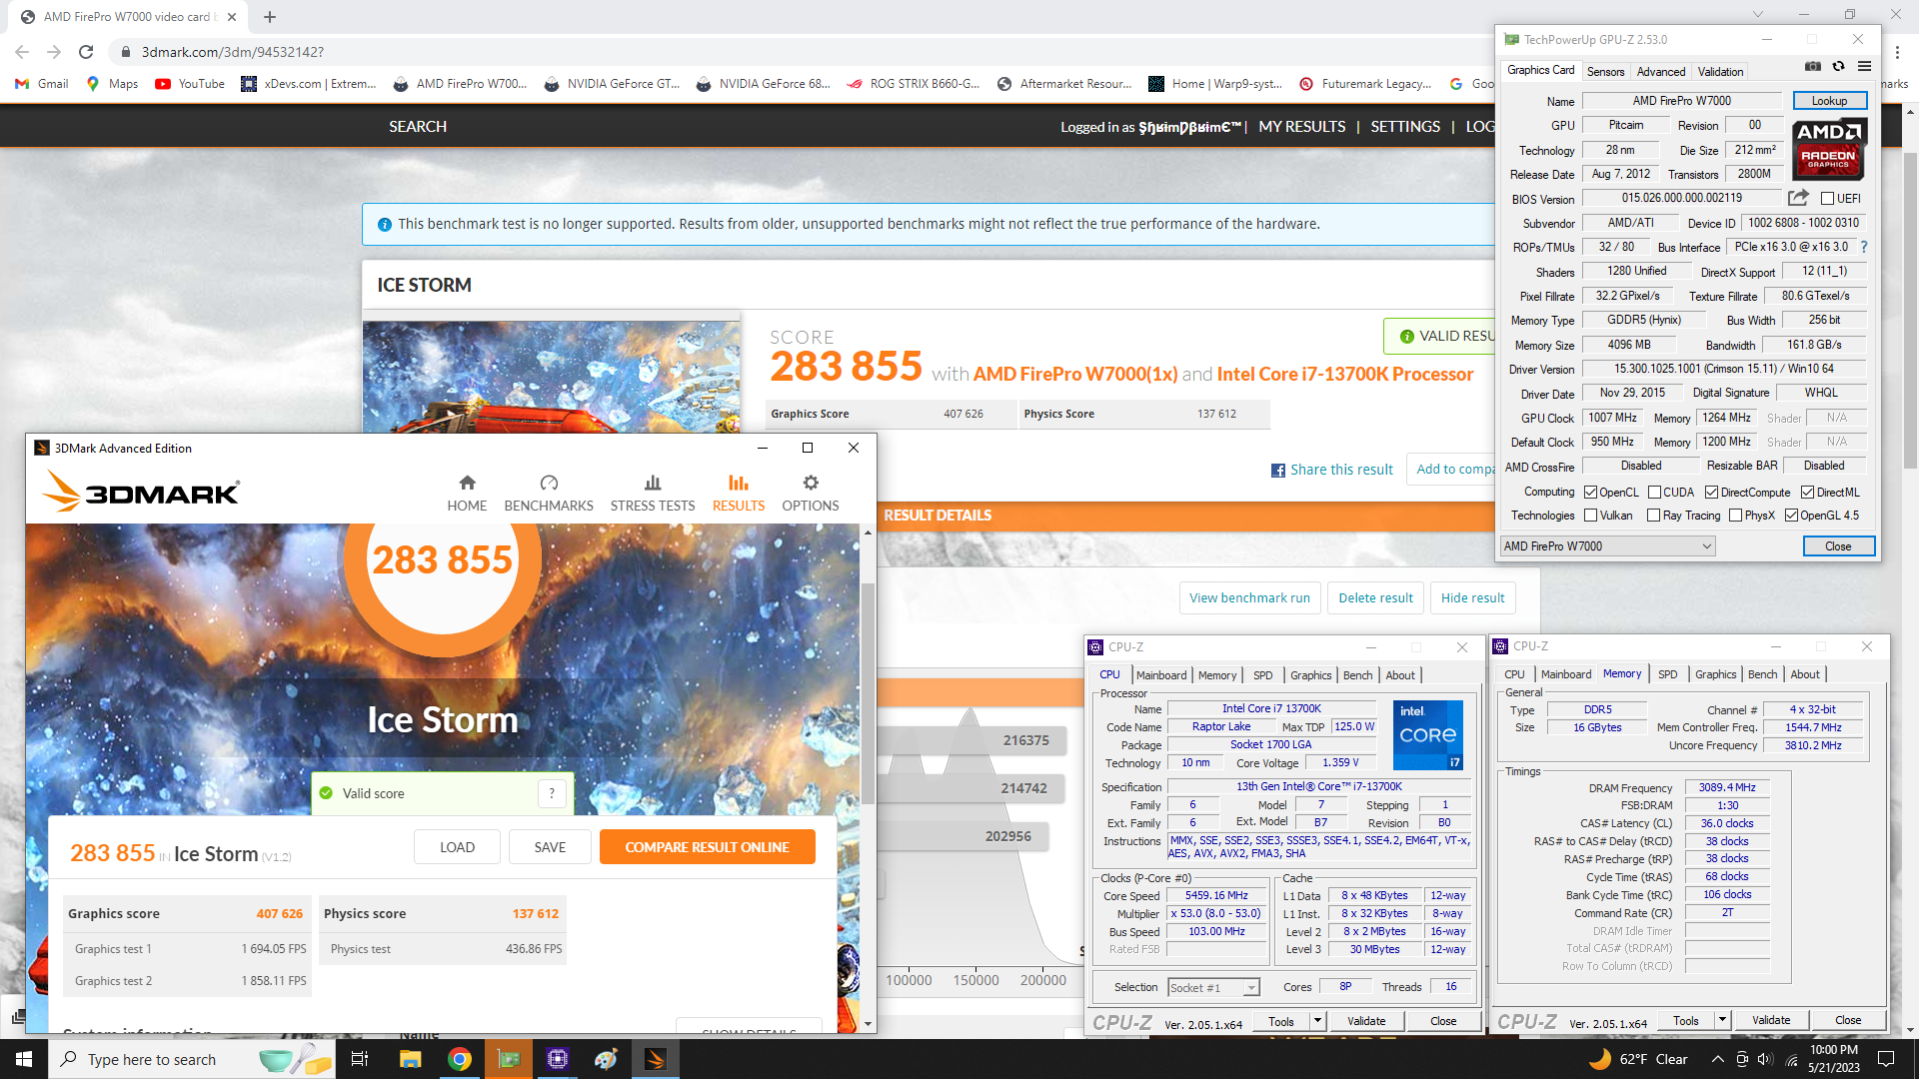1919x1079 pixels.
Task: Click Validate button in left CPU-Z
Action: point(1366,1021)
